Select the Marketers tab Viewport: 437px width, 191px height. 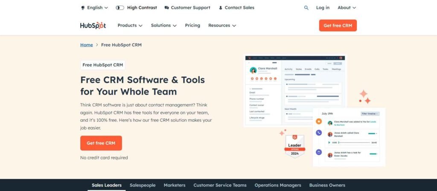(x=175, y=185)
